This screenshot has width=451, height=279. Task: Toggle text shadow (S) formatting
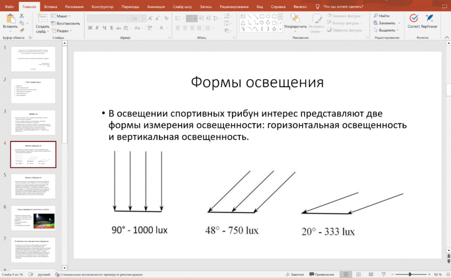(x=111, y=28)
